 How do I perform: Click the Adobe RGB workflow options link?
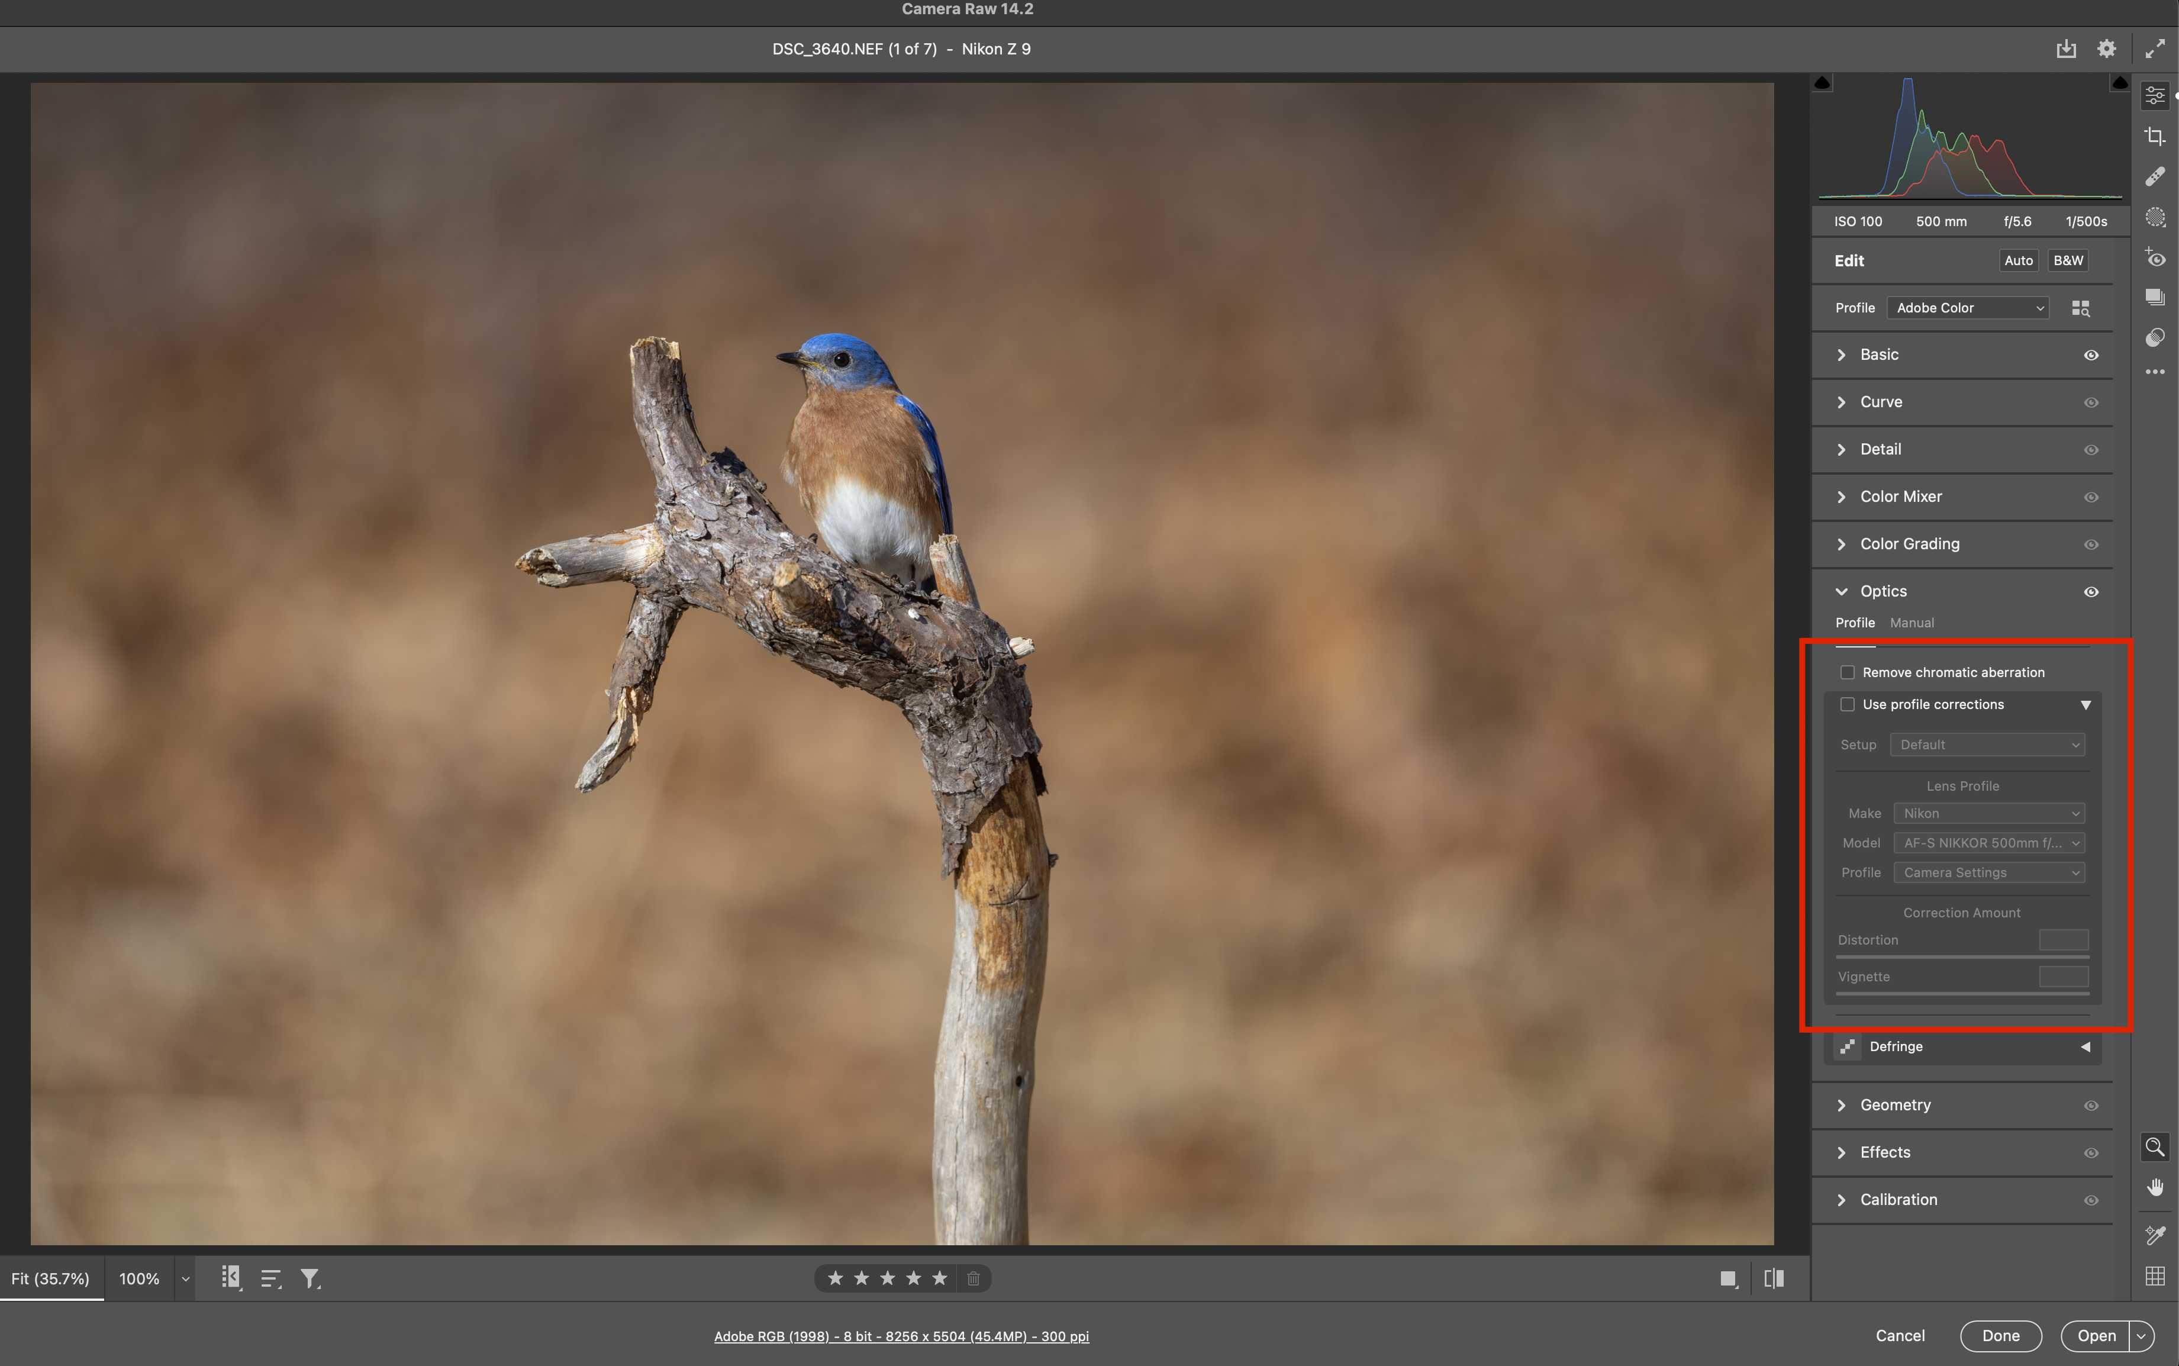coord(901,1336)
